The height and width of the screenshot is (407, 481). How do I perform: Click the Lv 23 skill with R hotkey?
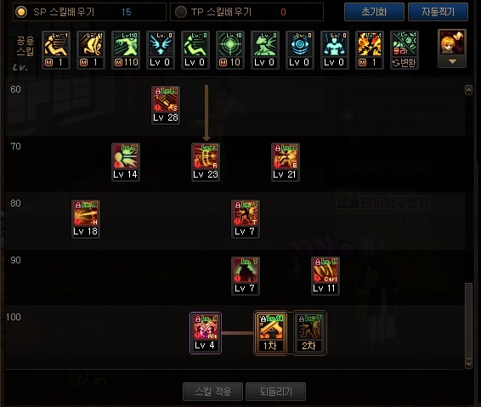pos(206,162)
